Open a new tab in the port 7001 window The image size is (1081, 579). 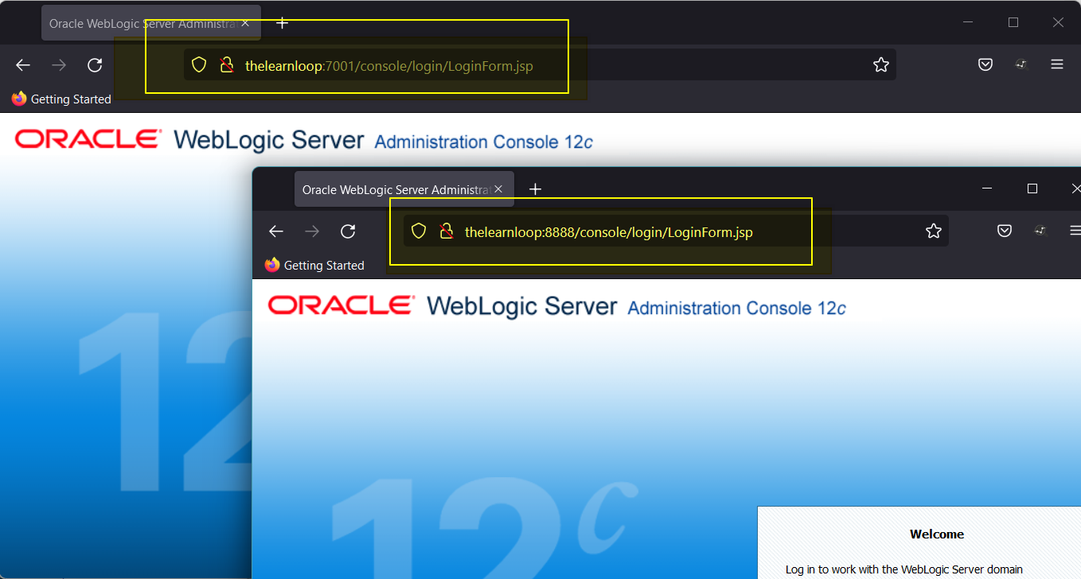(282, 23)
